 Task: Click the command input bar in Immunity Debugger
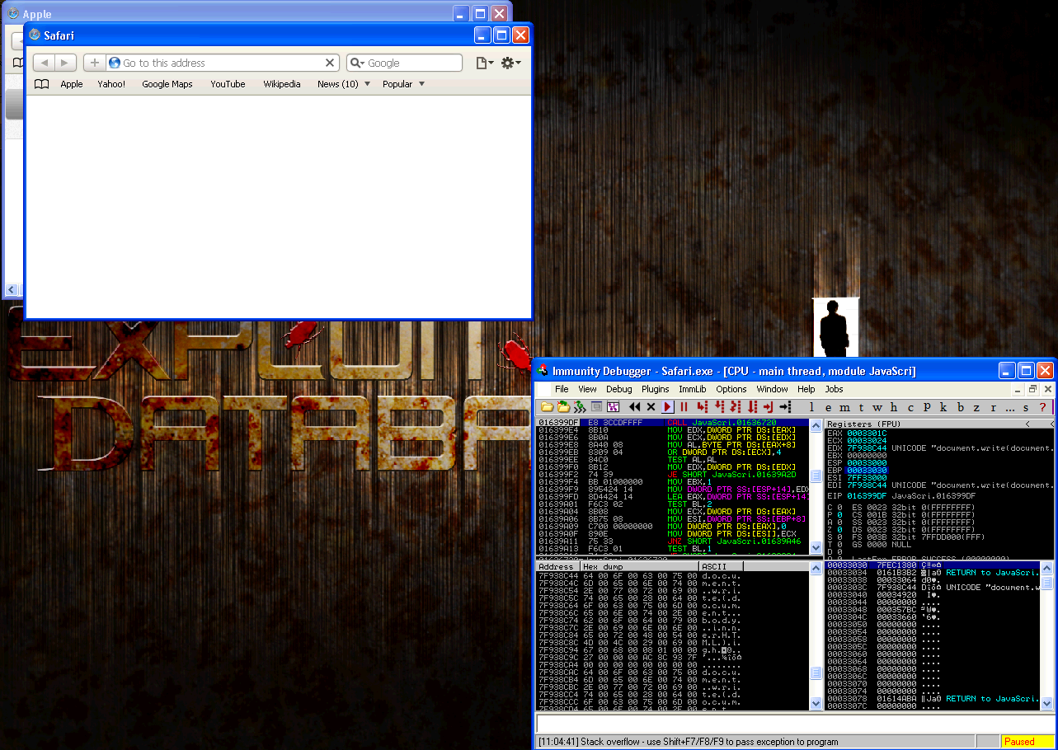(794, 724)
